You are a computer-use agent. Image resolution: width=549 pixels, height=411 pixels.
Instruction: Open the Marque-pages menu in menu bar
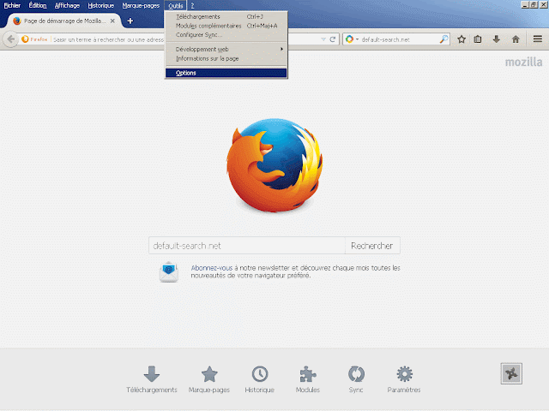141,6
